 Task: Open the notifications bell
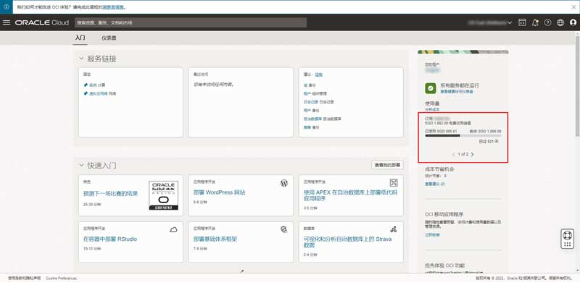(x=535, y=22)
